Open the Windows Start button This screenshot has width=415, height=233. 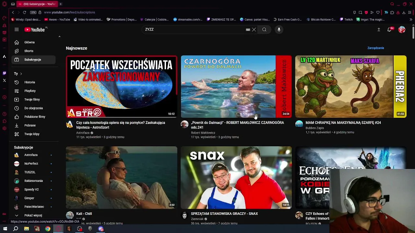click(5, 229)
